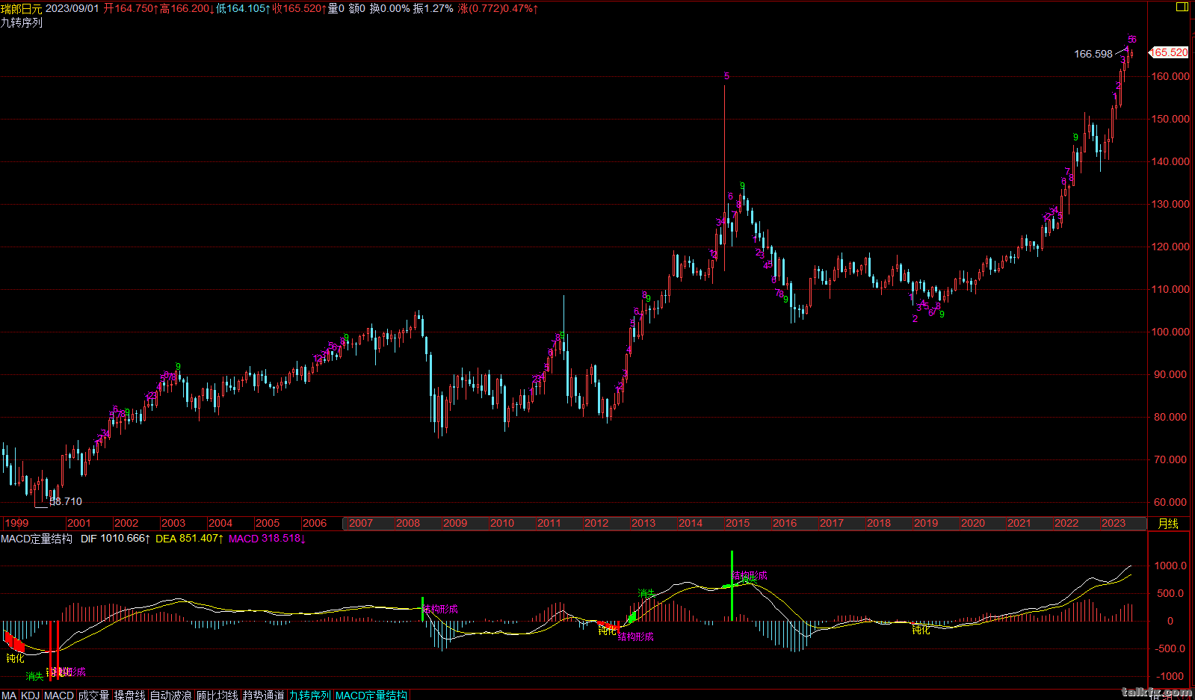Activate the 九转序列 bottom tab

coord(310,695)
